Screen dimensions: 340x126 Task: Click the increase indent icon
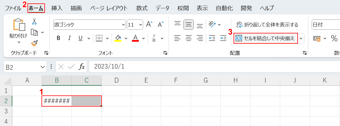(x=223, y=38)
